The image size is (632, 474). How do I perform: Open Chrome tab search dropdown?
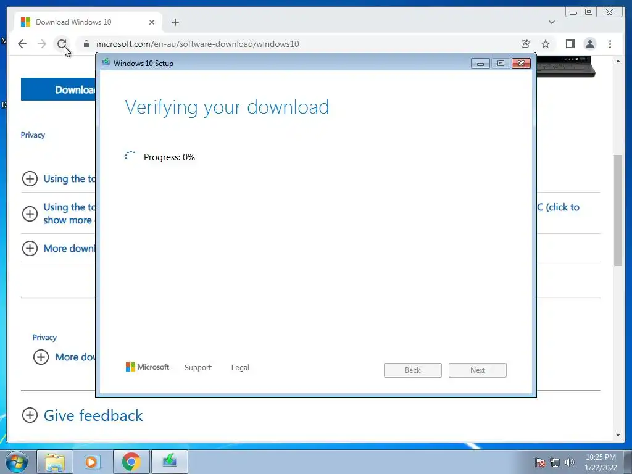click(552, 22)
